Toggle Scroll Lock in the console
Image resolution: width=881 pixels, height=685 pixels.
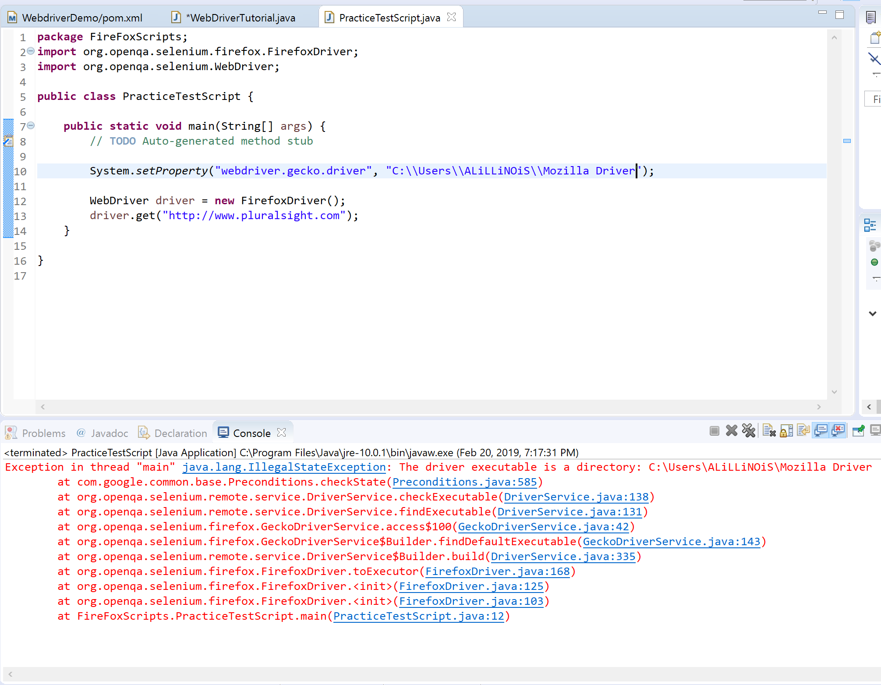coord(785,430)
